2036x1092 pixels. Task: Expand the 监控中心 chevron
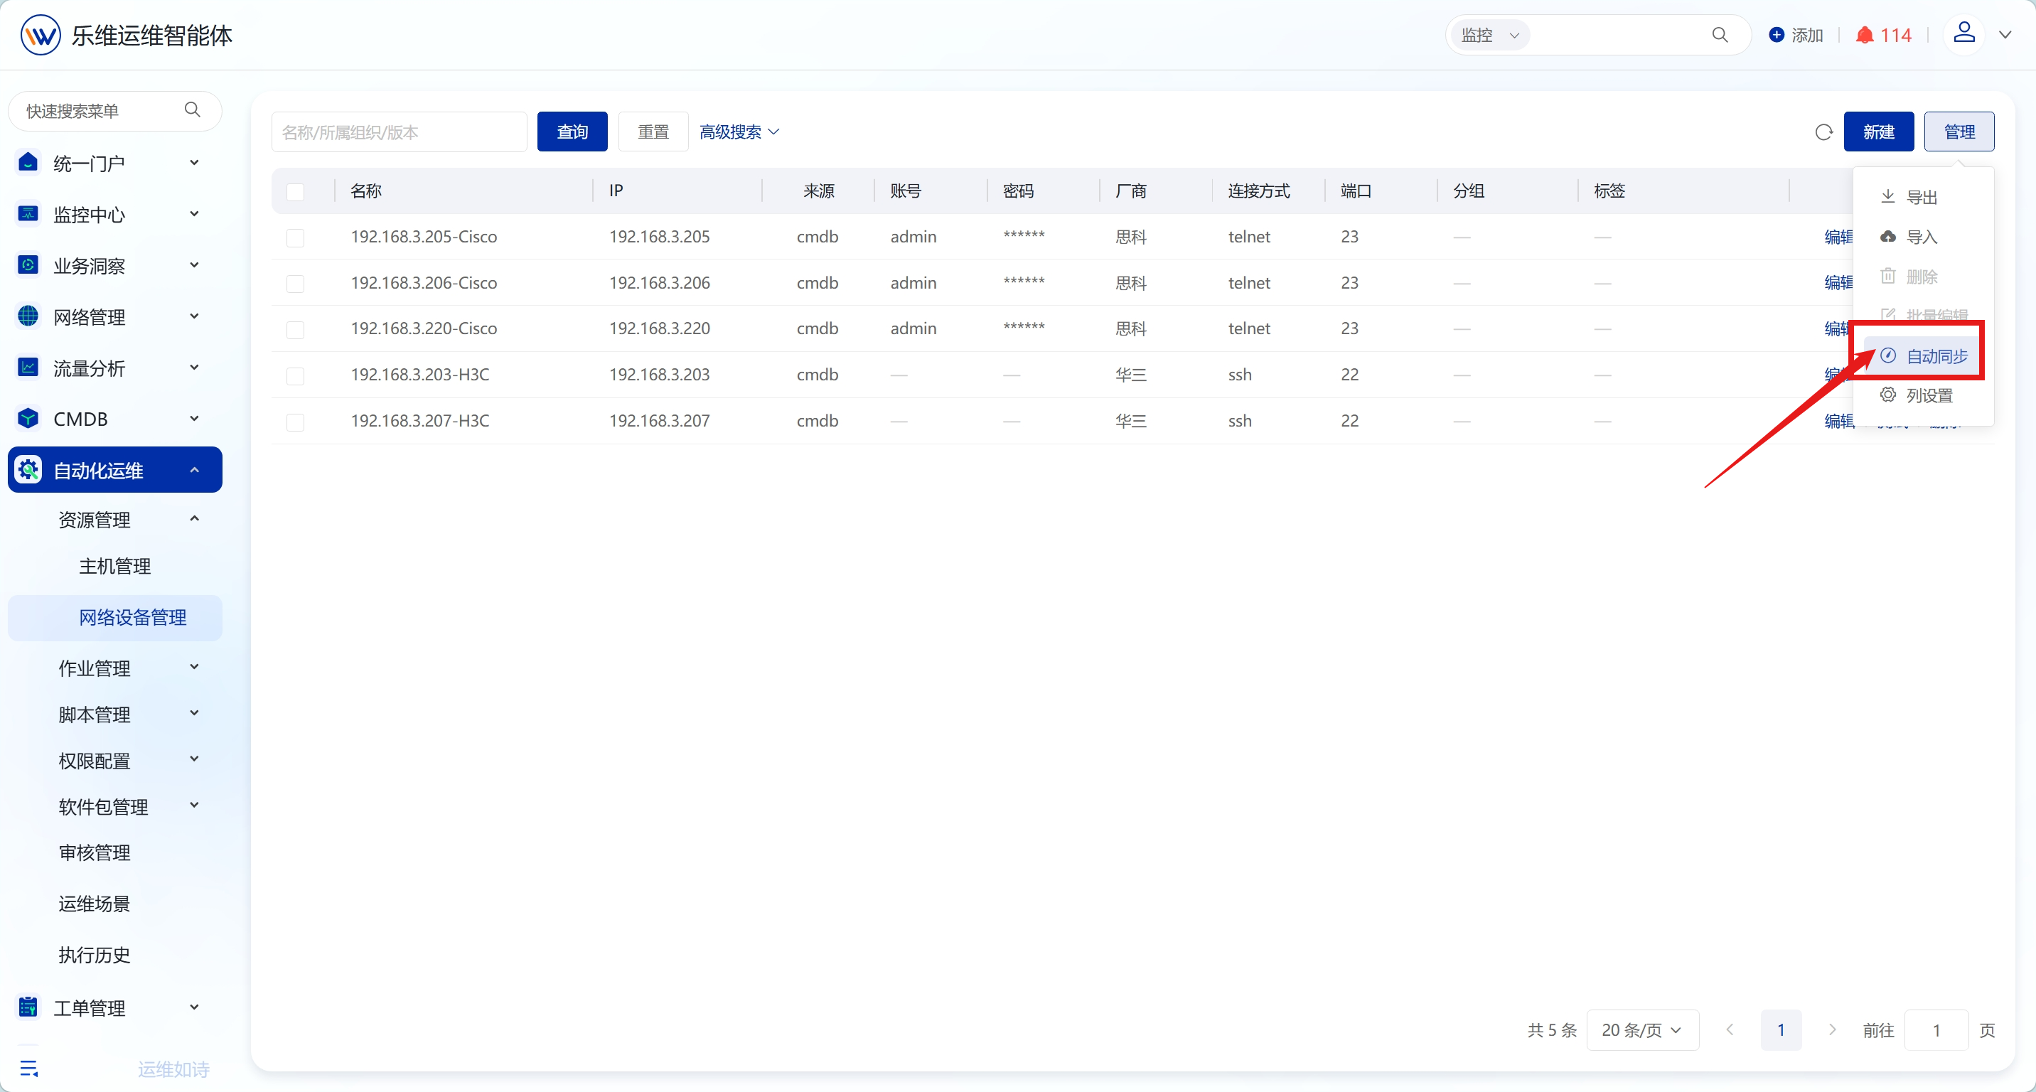point(195,214)
